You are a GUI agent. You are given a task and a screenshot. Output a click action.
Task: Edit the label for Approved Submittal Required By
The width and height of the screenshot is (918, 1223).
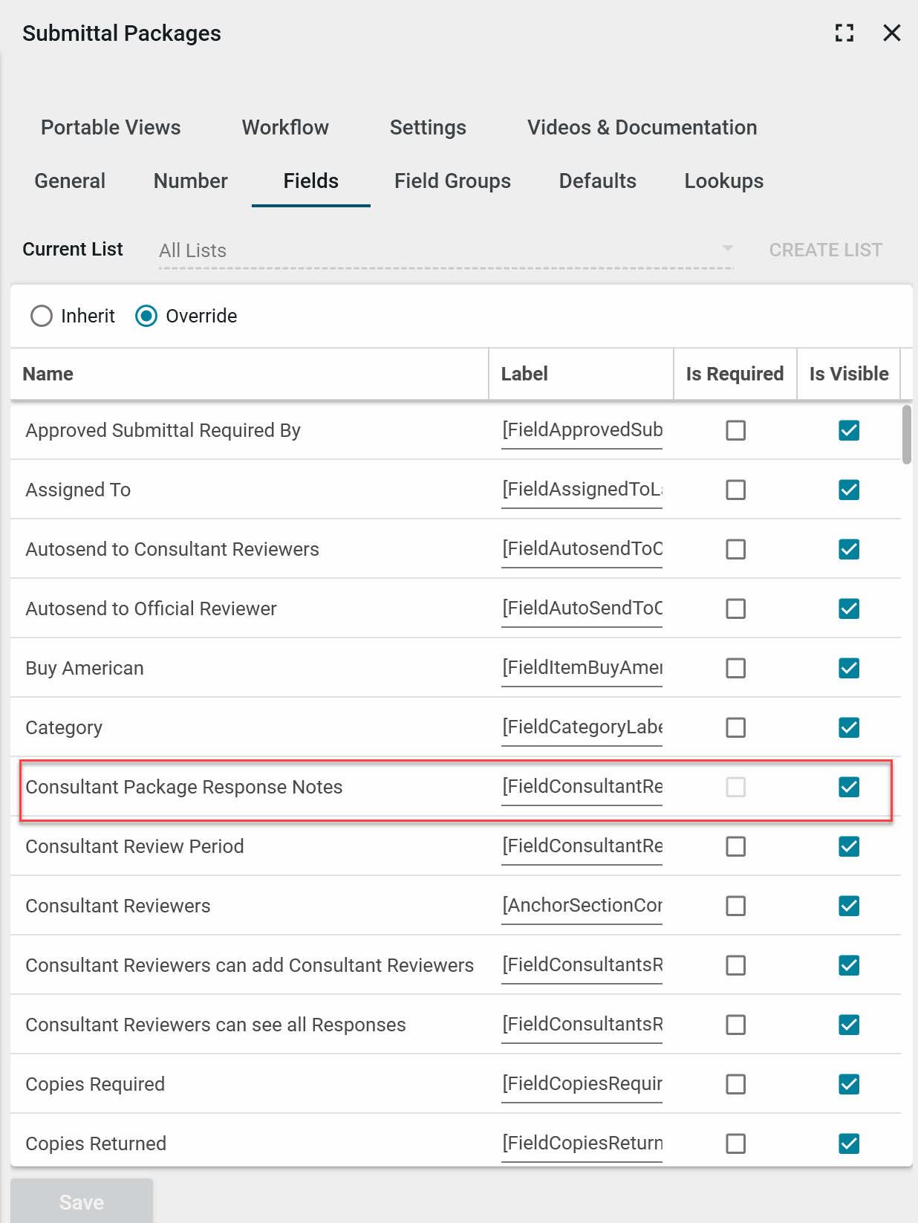point(582,430)
